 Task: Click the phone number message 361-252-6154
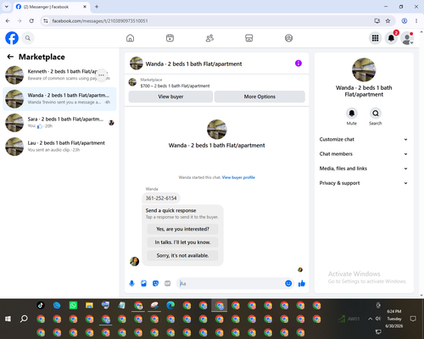(x=161, y=198)
